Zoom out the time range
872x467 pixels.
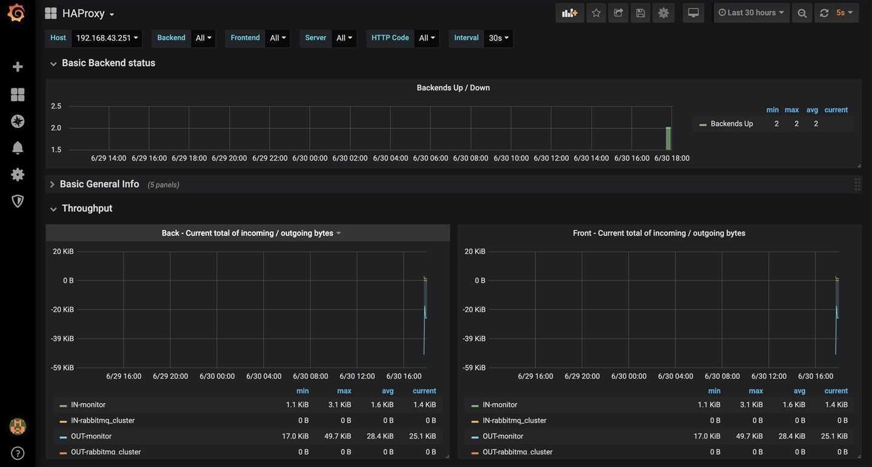click(x=802, y=13)
